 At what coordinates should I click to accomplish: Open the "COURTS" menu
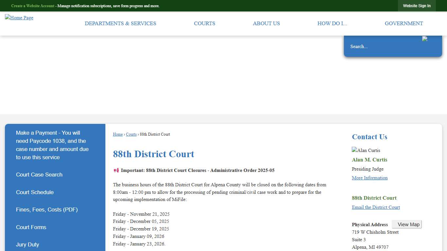point(205,23)
